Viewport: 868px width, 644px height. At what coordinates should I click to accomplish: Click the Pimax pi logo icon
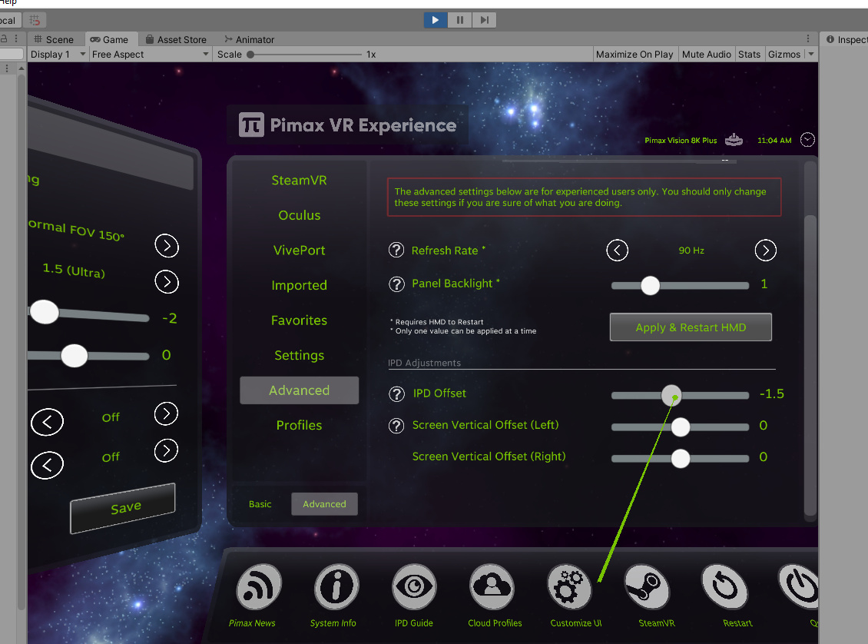click(x=251, y=124)
